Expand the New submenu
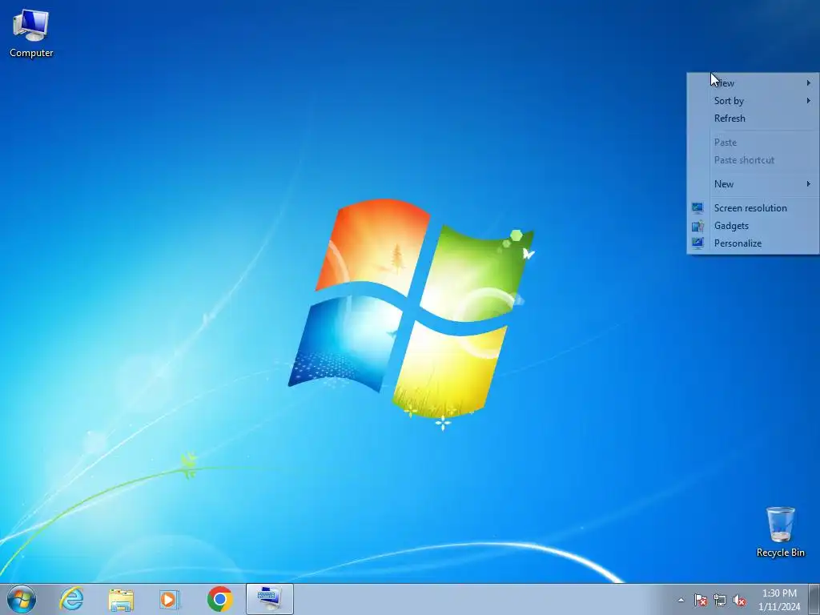 753,184
